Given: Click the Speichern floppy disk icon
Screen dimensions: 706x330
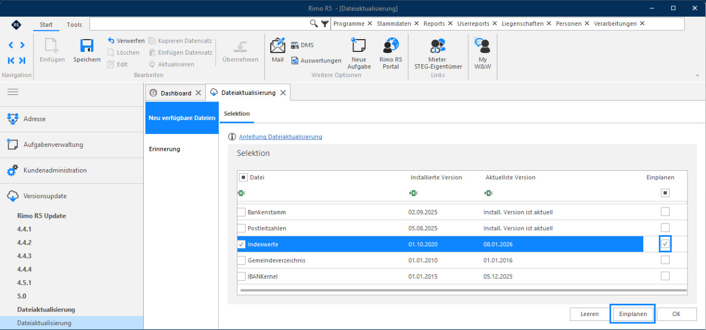Looking at the screenshot, I should coord(87,46).
